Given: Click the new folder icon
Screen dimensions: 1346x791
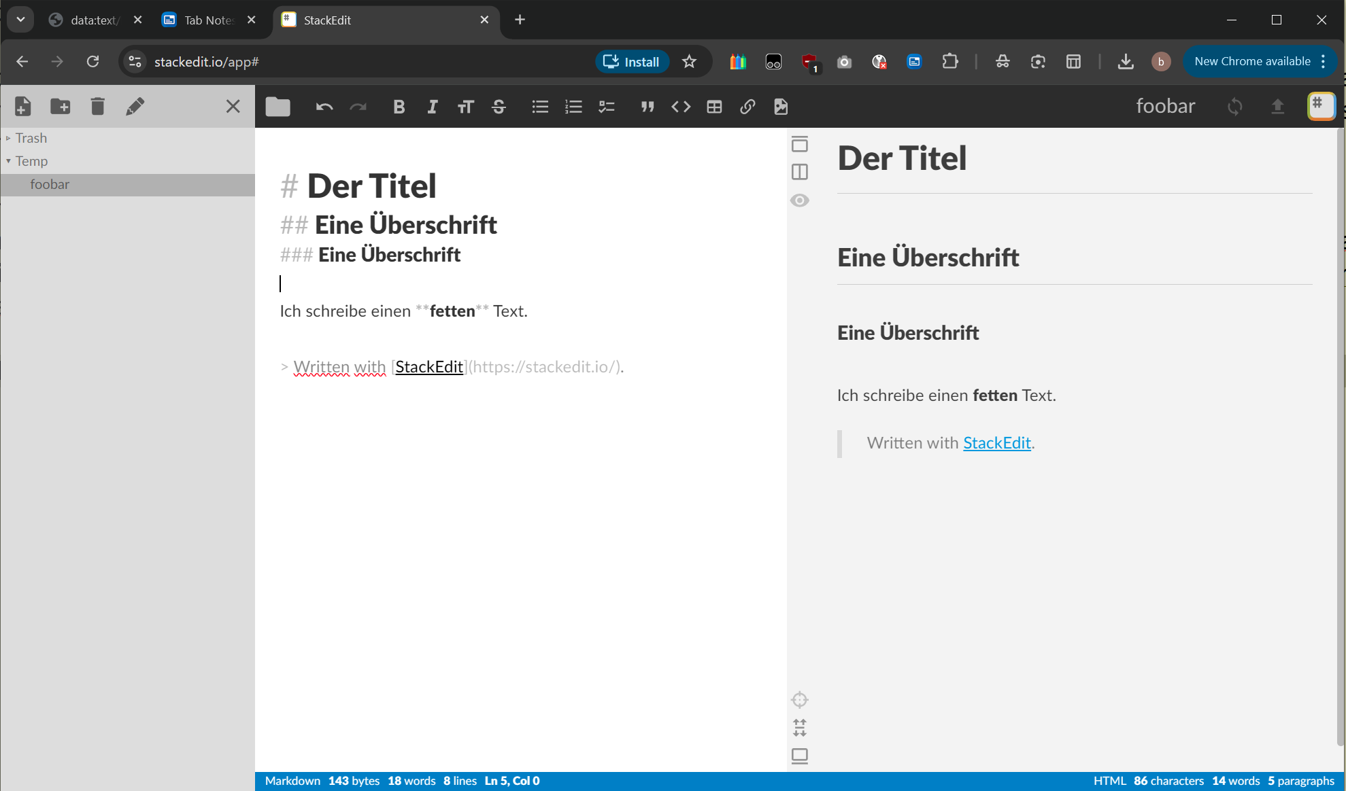Looking at the screenshot, I should coord(60,106).
